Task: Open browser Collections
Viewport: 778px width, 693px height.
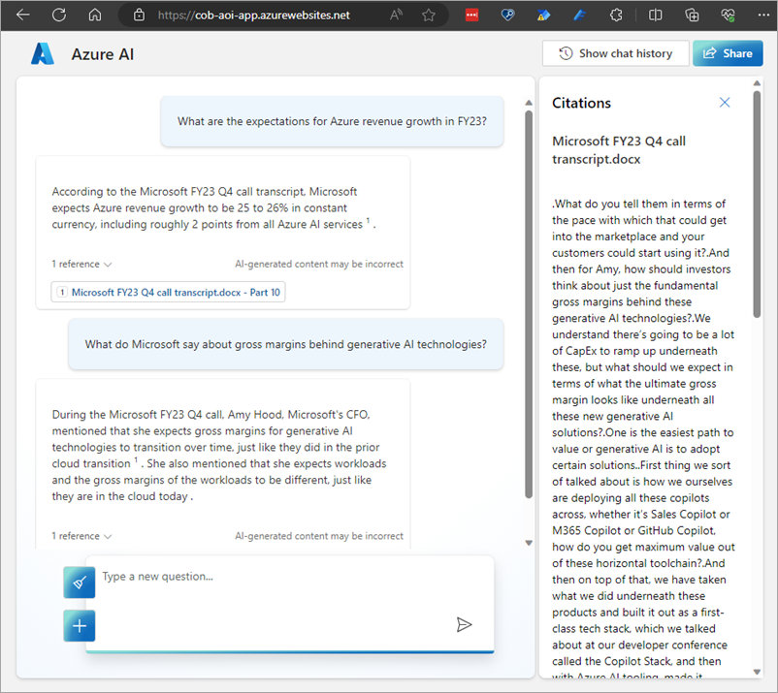Action: (692, 15)
